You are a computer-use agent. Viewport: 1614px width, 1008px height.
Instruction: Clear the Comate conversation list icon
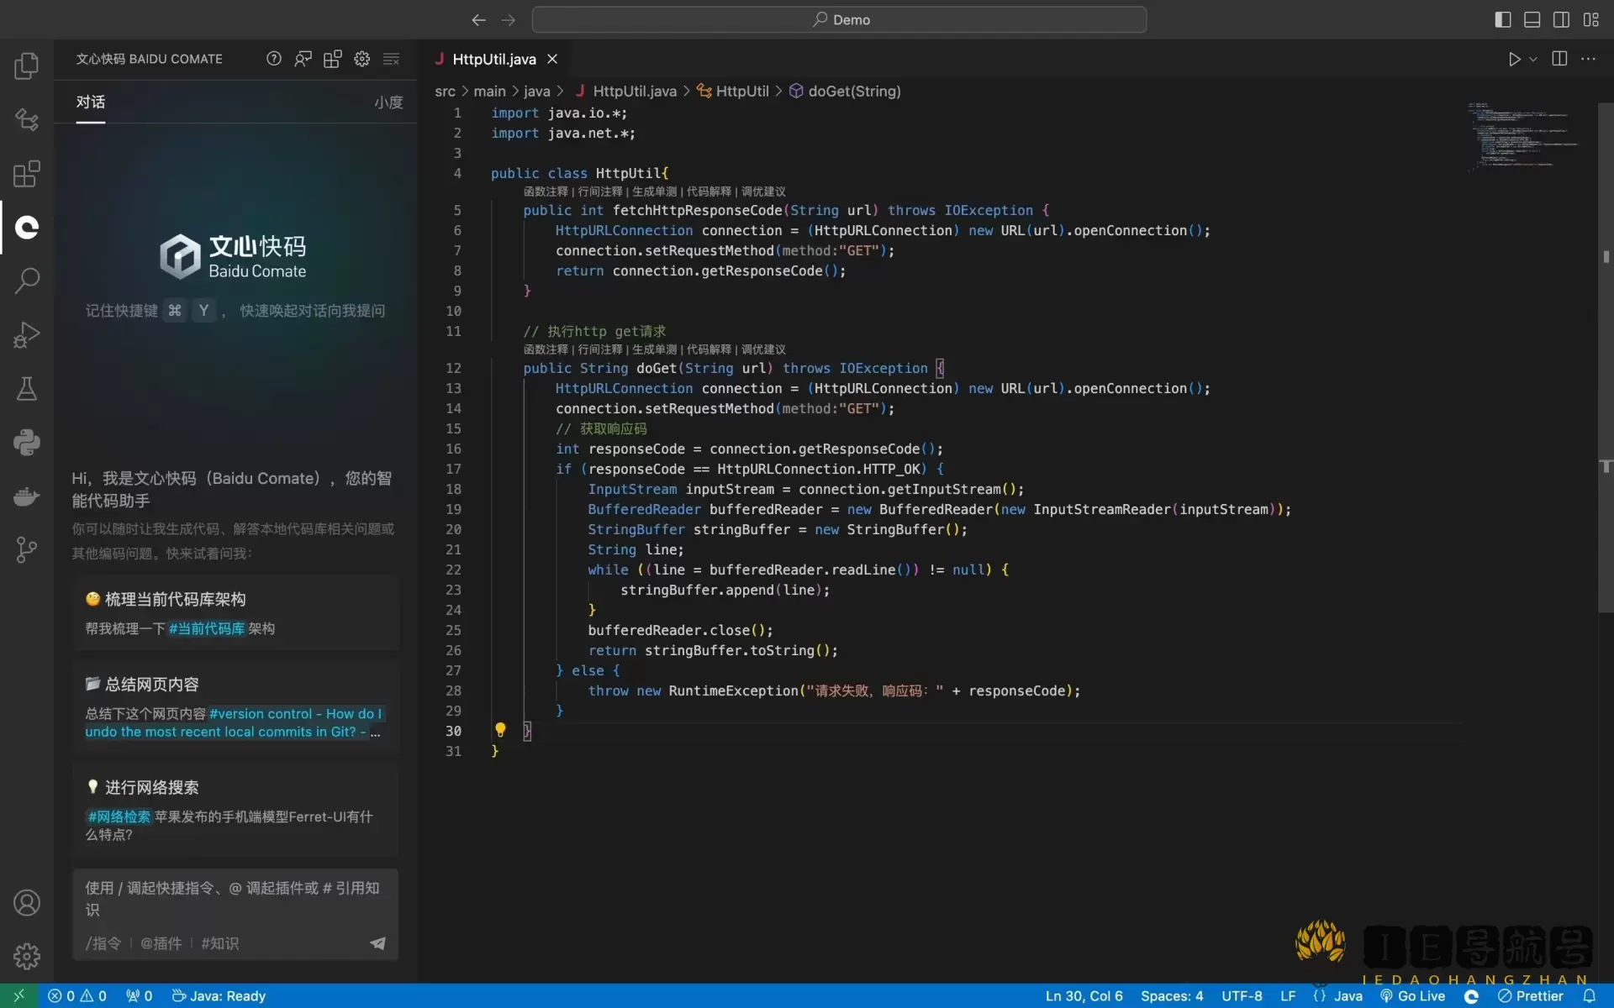(x=391, y=59)
